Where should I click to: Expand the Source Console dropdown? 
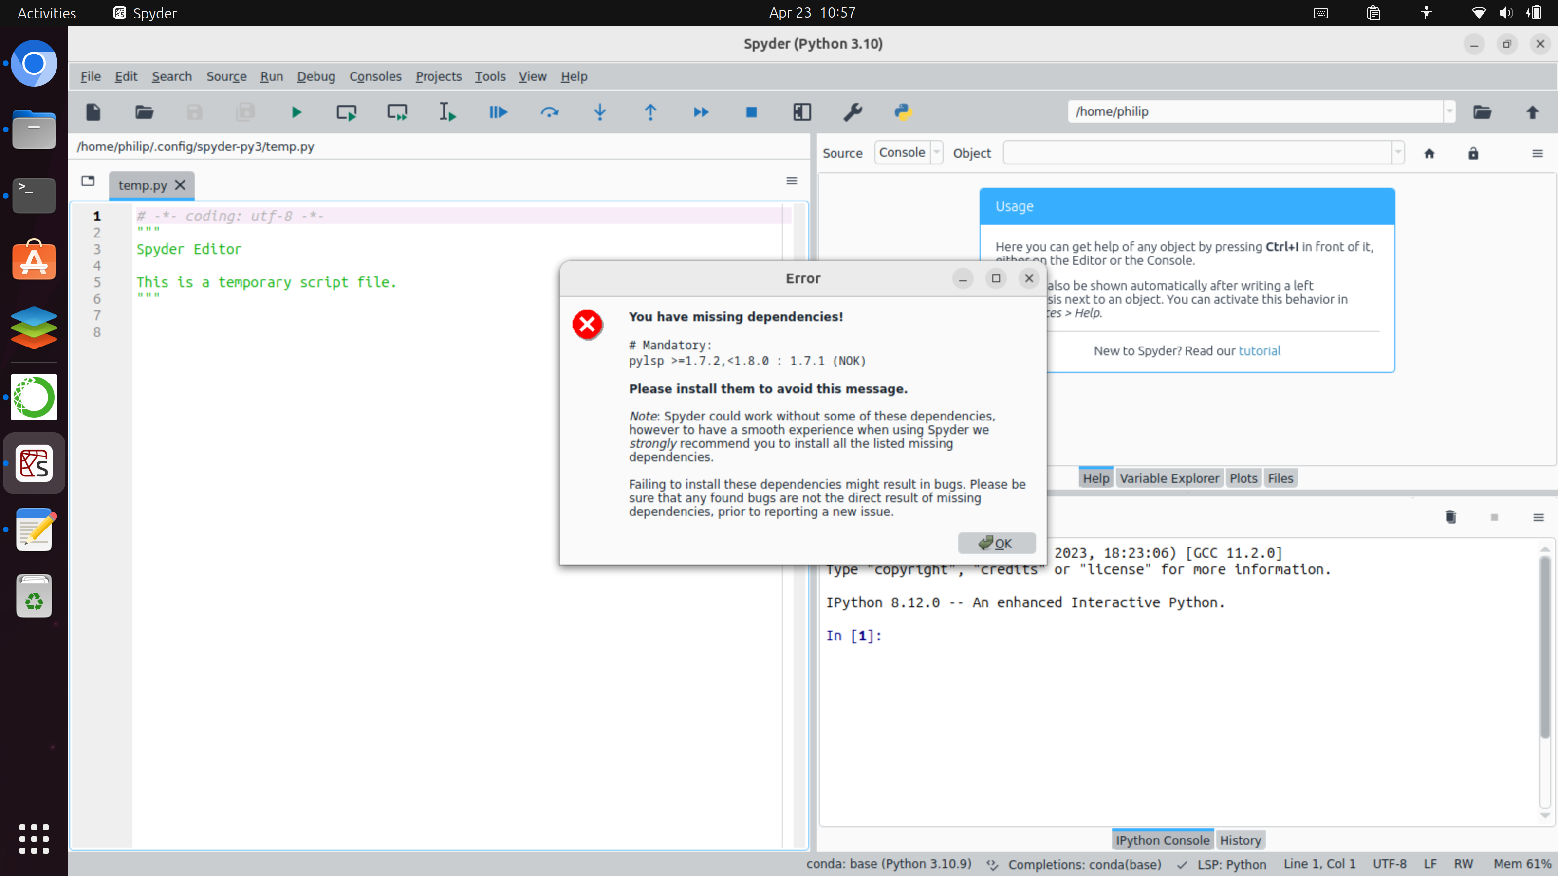pos(936,153)
